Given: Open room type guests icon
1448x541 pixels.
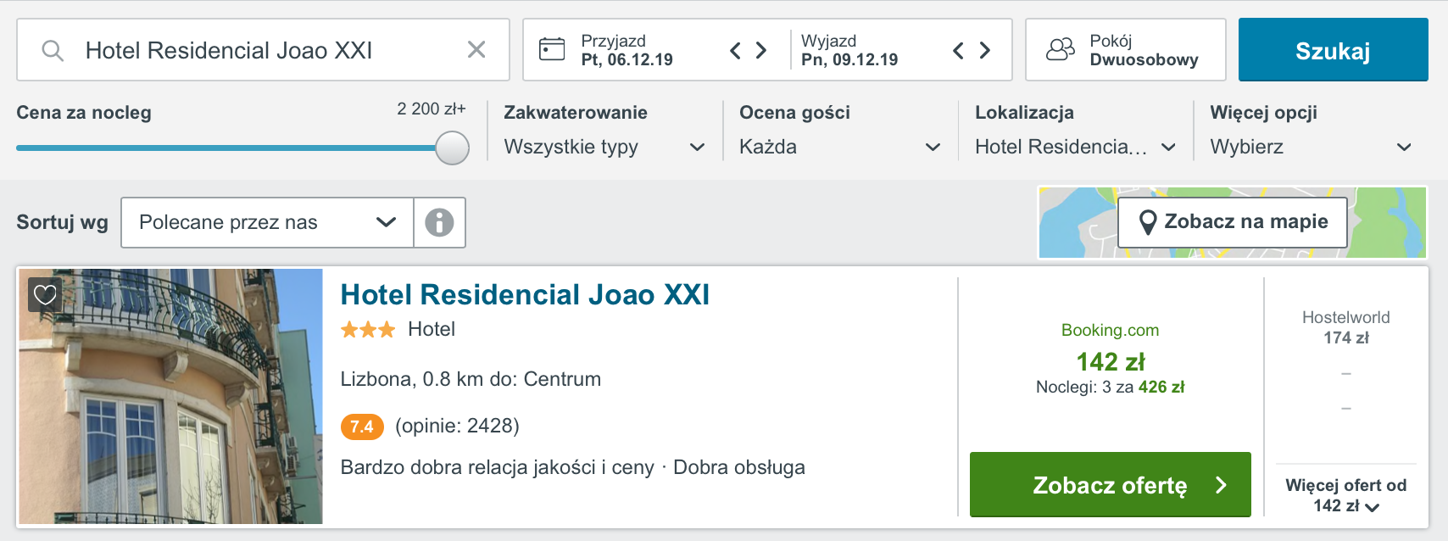Looking at the screenshot, I should pos(1060,49).
